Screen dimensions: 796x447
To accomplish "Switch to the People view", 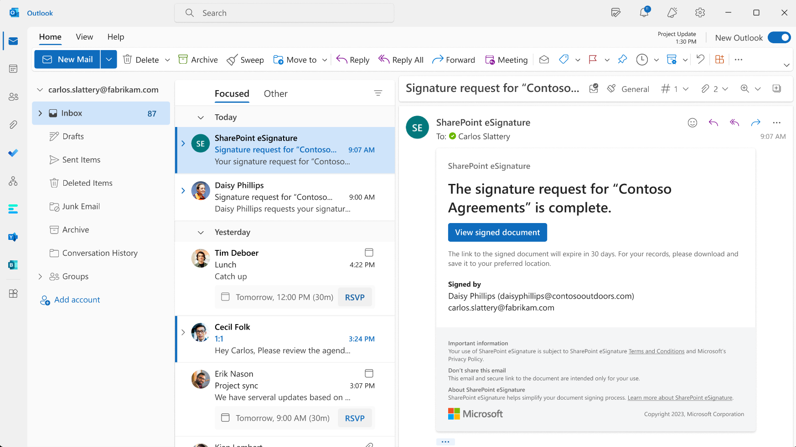I will [x=13, y=96].
